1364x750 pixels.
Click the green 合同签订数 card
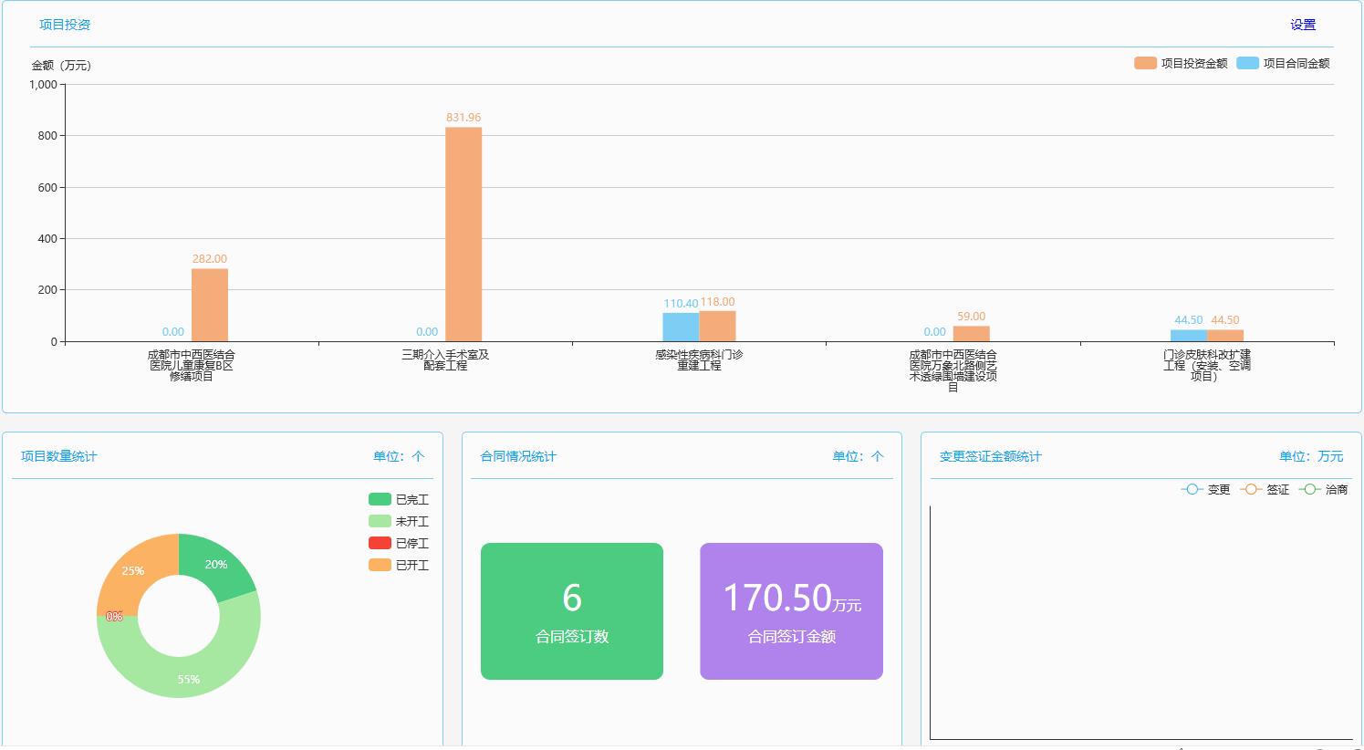[x=572, y=611]
